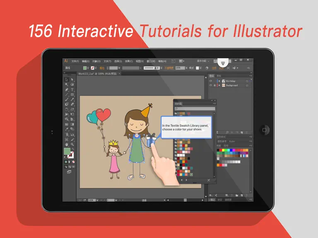Open the 效果(C) Effect menu
The width and height of the screenshot is (318, 238).
(x=129, y=61)
